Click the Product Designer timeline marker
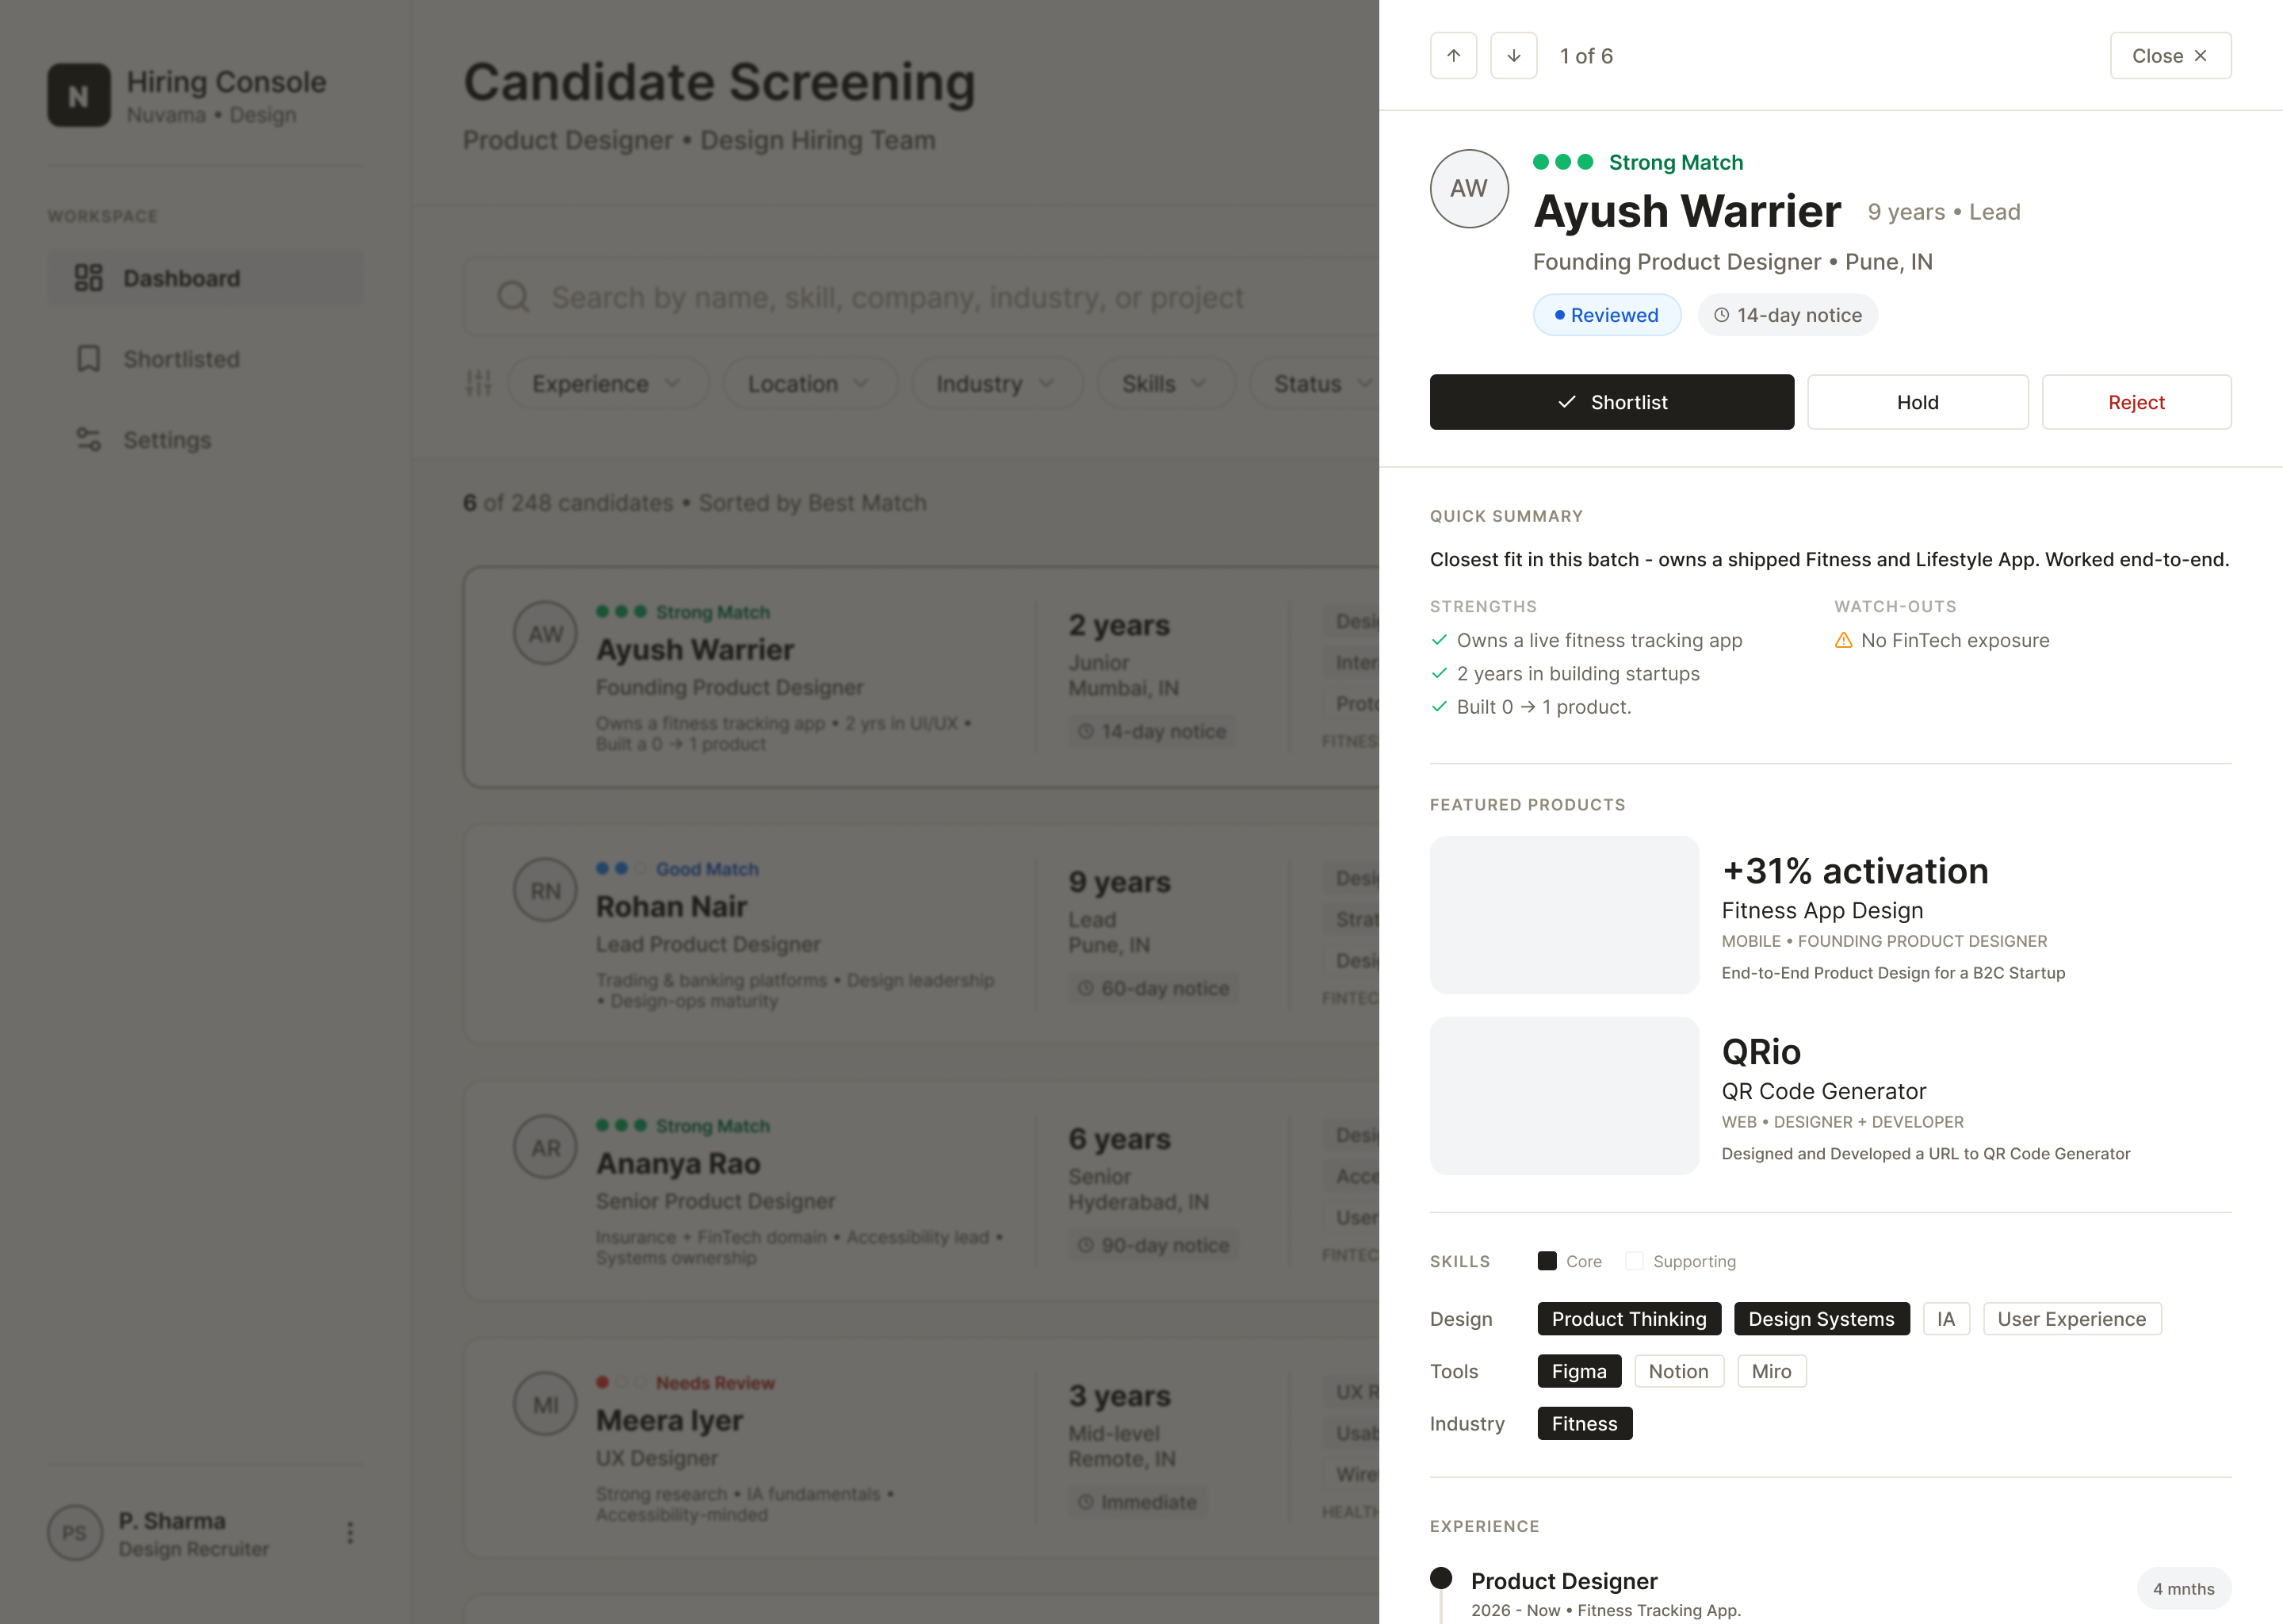Screen dimensions: 2283x1624 pos(1441,1578)
